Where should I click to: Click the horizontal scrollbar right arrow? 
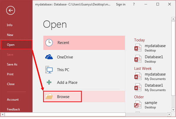tap(169, 115)
